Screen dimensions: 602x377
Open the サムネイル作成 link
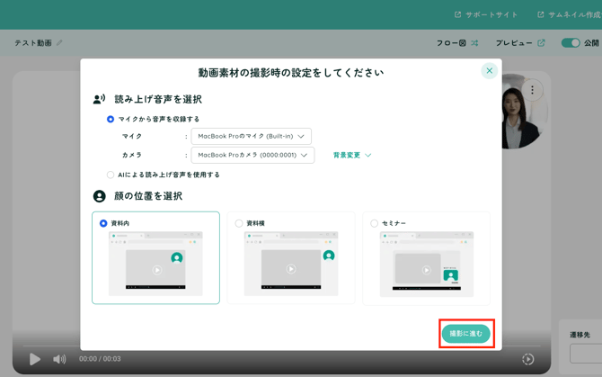[570, 14]
